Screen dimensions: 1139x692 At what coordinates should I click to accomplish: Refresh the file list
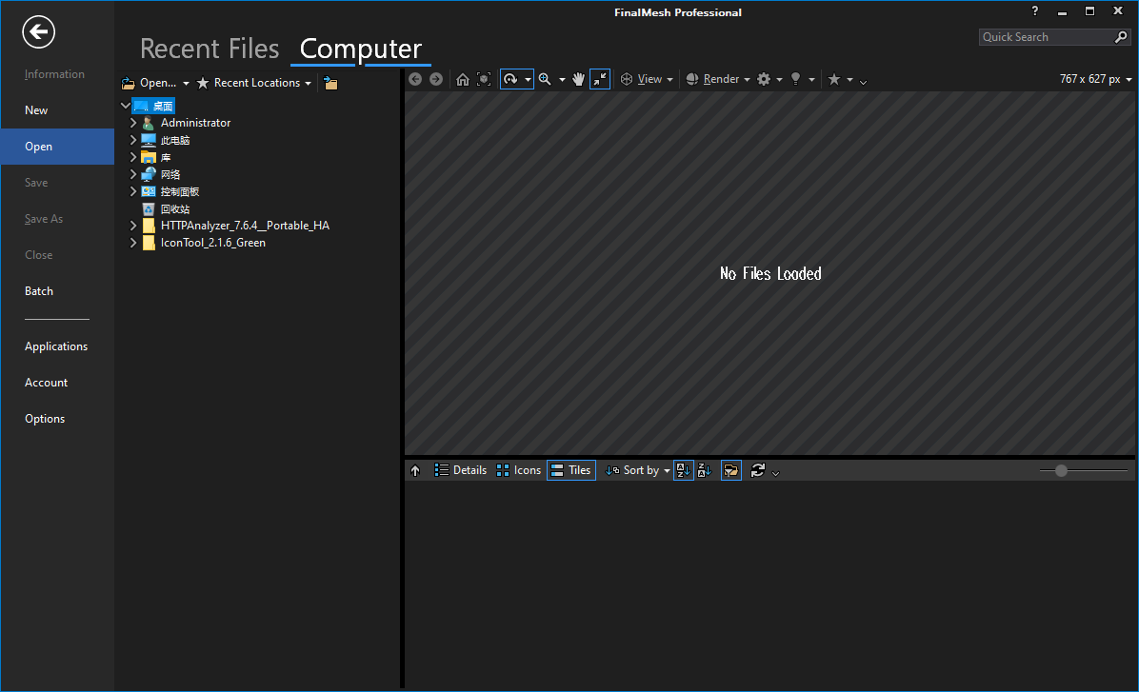pos(758,470)
